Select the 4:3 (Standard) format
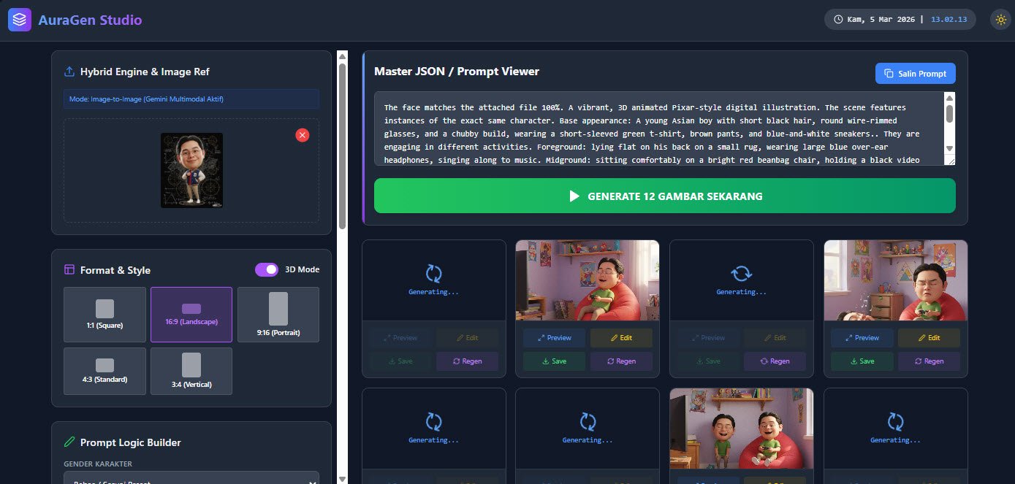 [x=105, y=371]
